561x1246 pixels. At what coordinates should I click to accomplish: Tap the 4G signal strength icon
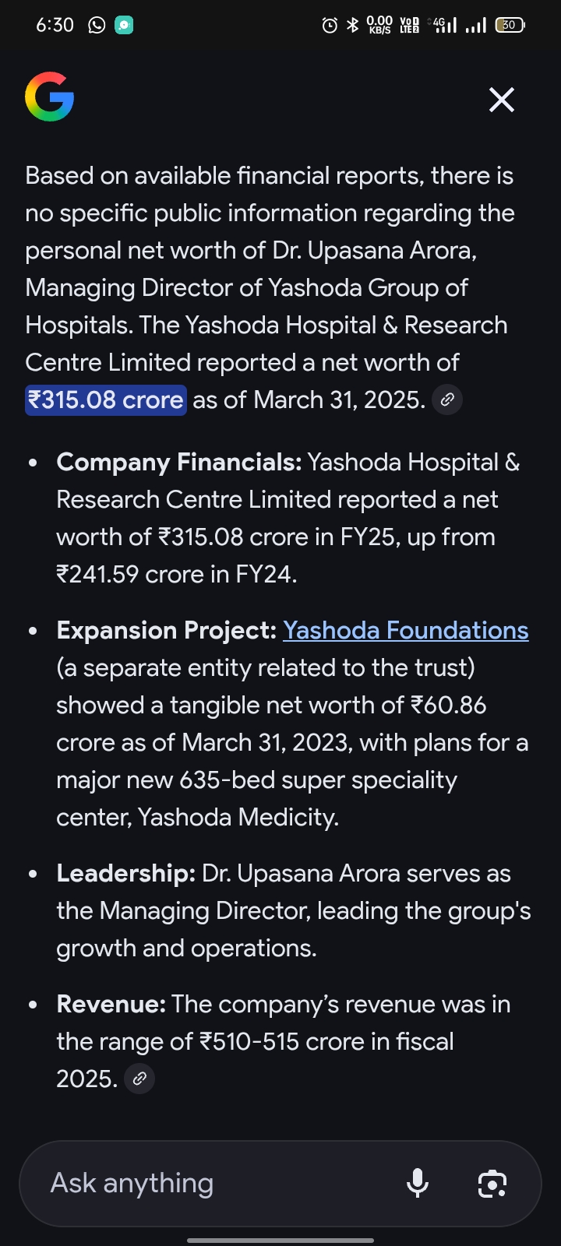click(x=444, y=25)
